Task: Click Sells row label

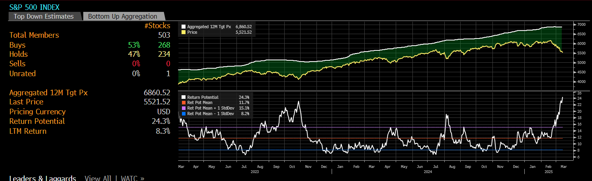Action: coord(18,64)
